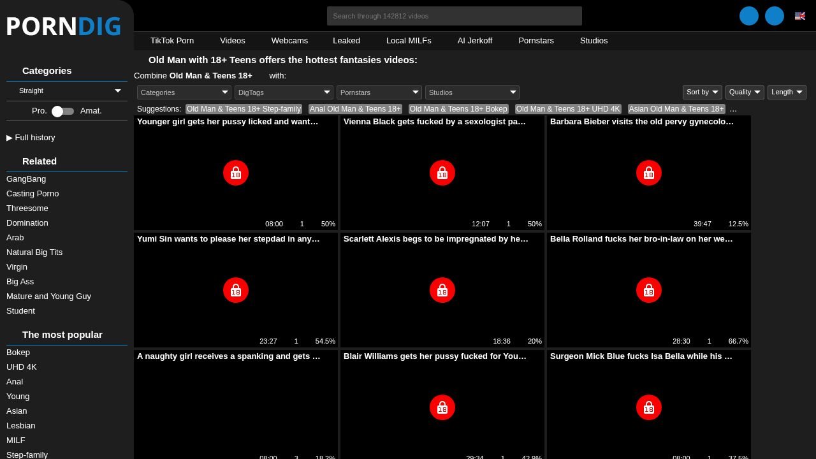The image size is (816, 459).
Task: Click the video search input field
Action: click(x=455, y=16)
